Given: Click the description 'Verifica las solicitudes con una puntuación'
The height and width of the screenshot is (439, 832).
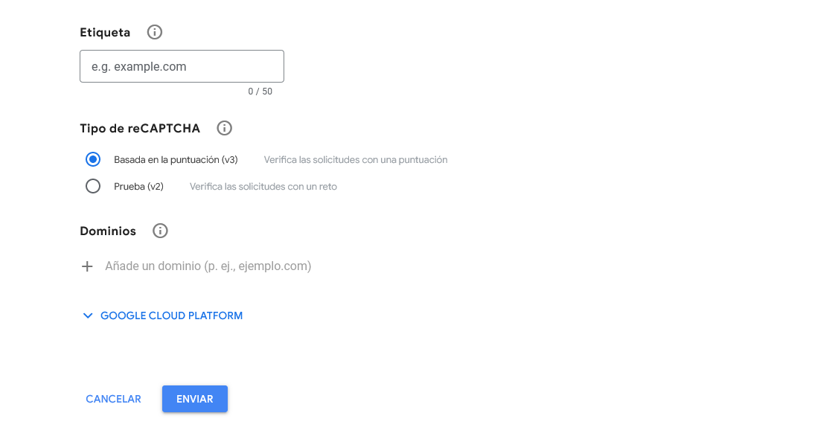Looking at the screenshot, I should [355, 159].
